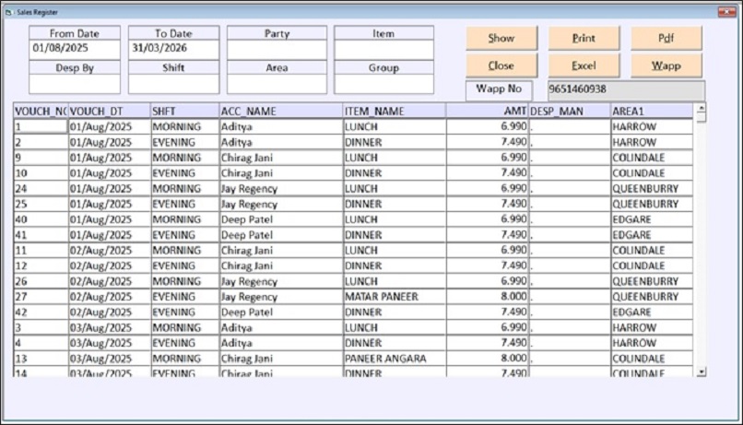Screen dimensions: 743x425
Task: Click EDGARE area in voucher 41 row
Action: click(652, 235)
